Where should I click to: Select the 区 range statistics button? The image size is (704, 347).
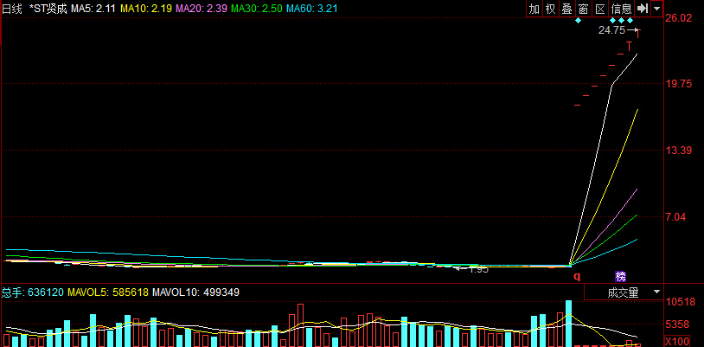tap(599, 9)
